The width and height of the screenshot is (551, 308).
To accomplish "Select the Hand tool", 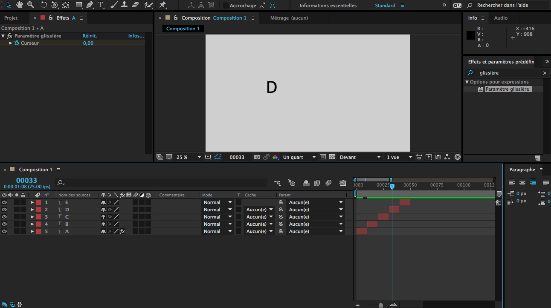I will (19, 5).
